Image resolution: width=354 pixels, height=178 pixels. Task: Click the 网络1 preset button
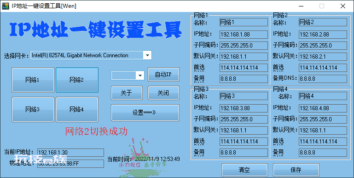click(x=33, y=80)
